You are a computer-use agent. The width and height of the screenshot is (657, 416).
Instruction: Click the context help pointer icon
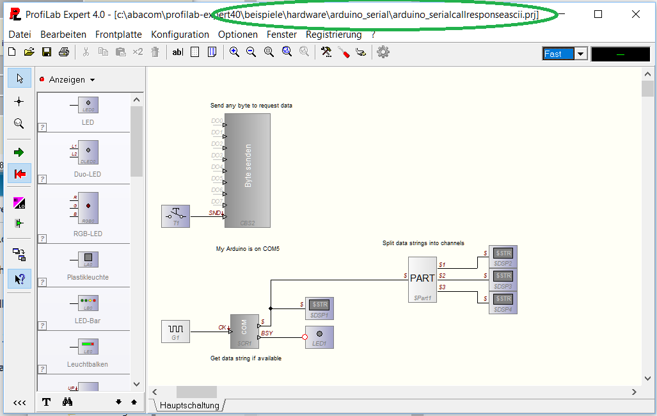pos(19,279)
